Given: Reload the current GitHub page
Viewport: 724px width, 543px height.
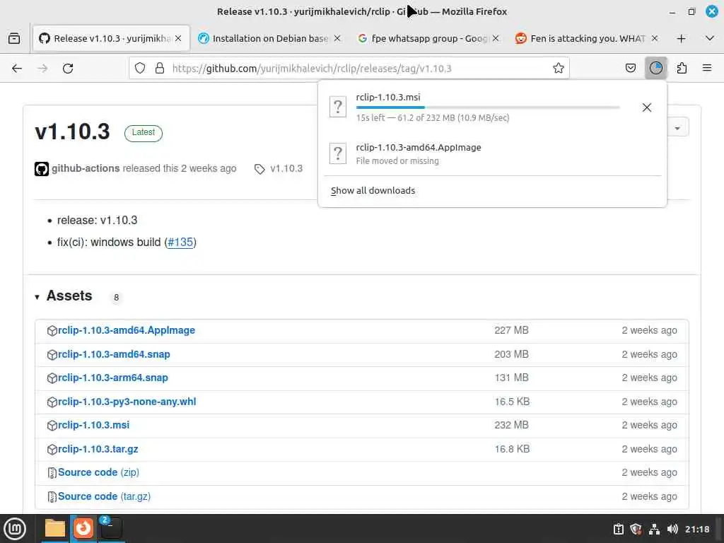Looking at the screenshot, I should click(x=68, y=69).
